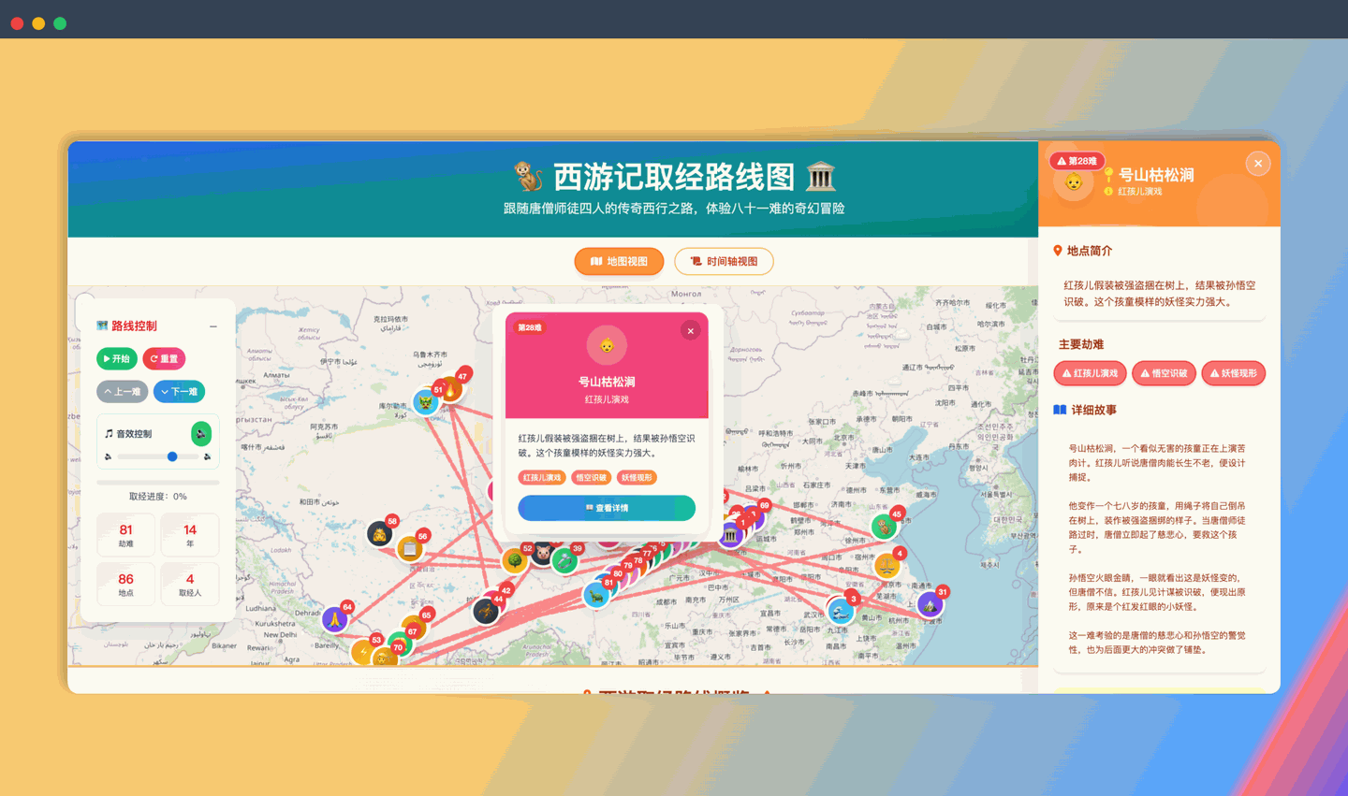
Task: Click 红孩儿演戏 tag in side panel
Action: (1090, 373)
